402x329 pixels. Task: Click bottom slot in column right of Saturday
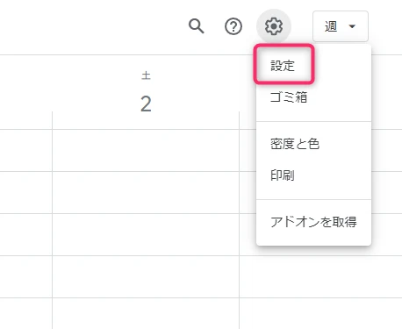320,313
